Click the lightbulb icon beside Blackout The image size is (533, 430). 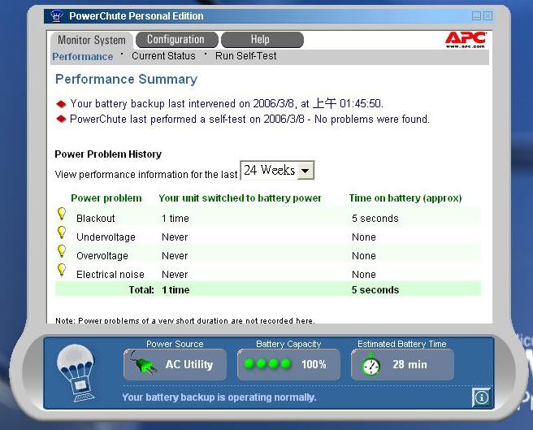(62, 214)
